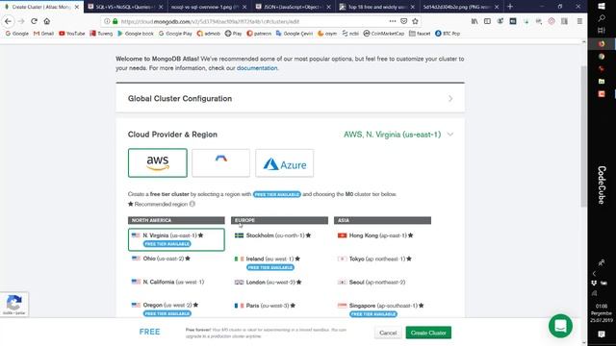Pick the Seoul (ap-northeast-2) region
This screenshot has height=346, width=616.
pos(372,282)
